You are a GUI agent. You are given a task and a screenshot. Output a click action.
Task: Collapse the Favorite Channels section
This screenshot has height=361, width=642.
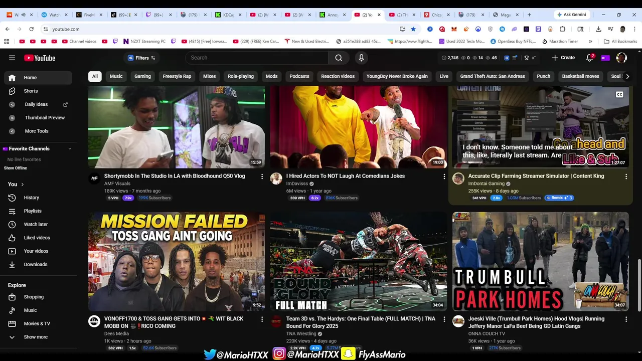click(70, 149)
